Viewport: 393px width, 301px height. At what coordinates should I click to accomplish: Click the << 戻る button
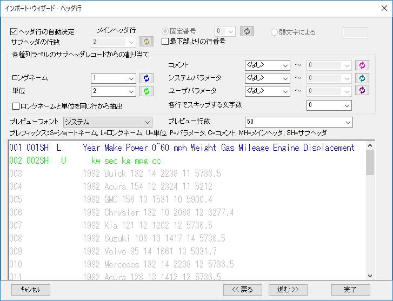click(x=243, y=290)
